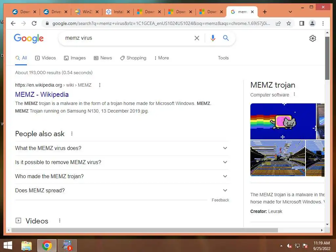
Task: Open the Tools search options
Action: [223, 58]
